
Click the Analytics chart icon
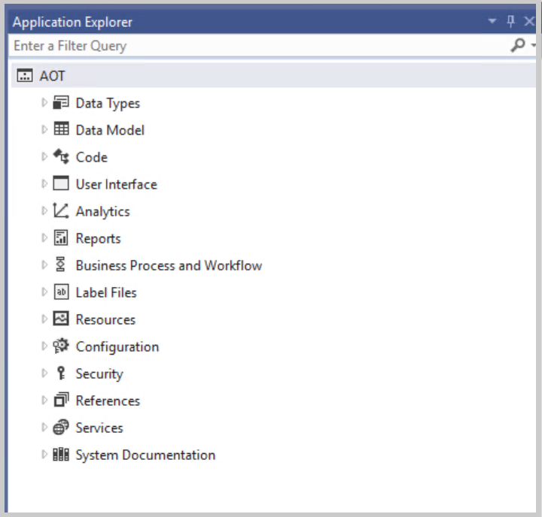[x=61, y=210]
